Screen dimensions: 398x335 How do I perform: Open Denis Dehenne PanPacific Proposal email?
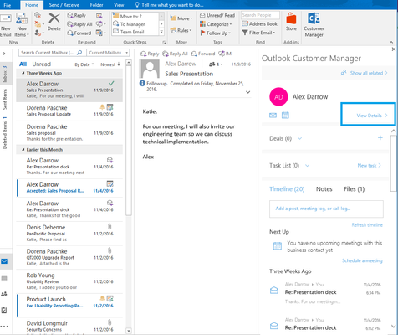point(69,234)
